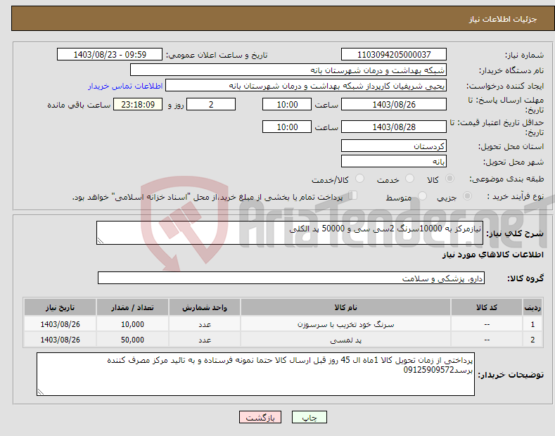Click the delivery city field بانه

[x=394, y=161]
